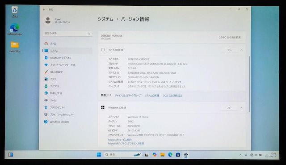Click the アカウント person icon
286x165 pixels.
pyautogui.click(x=46, y=86)
